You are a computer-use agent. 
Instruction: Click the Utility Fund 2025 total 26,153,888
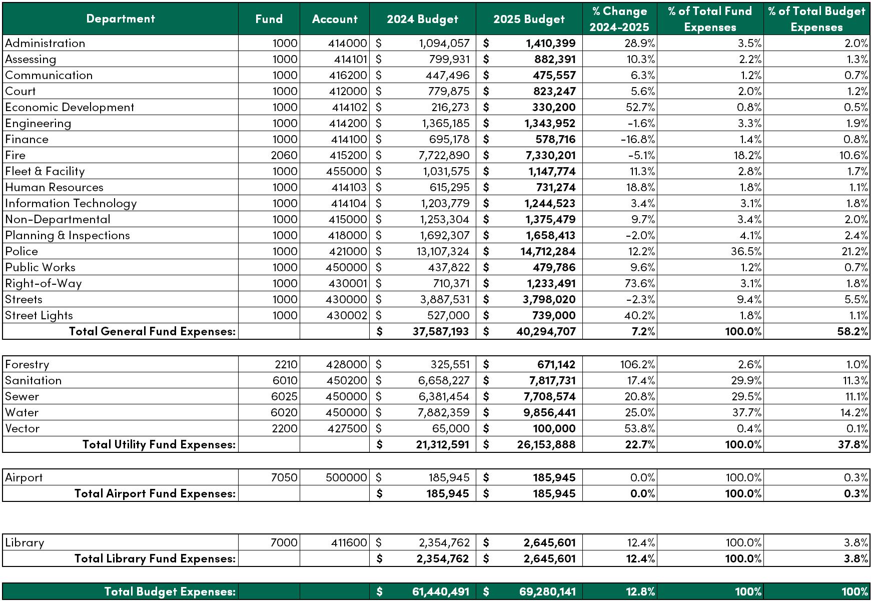point(546,444)
